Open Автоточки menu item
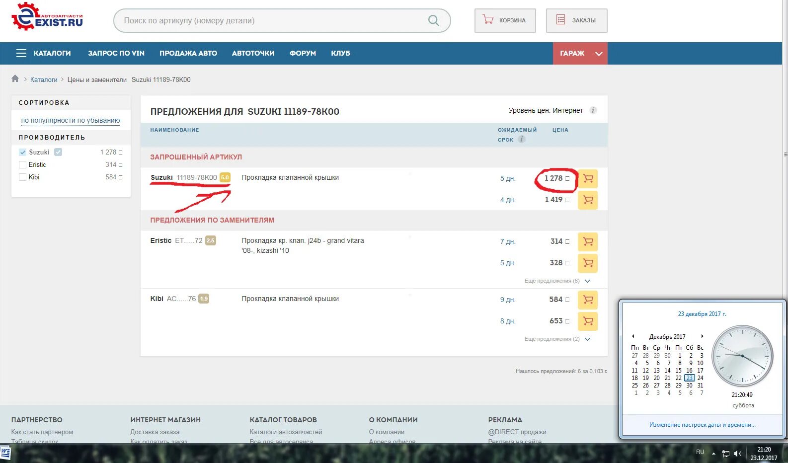The width and height of the screenshot is (788, 463). [253, 53]
